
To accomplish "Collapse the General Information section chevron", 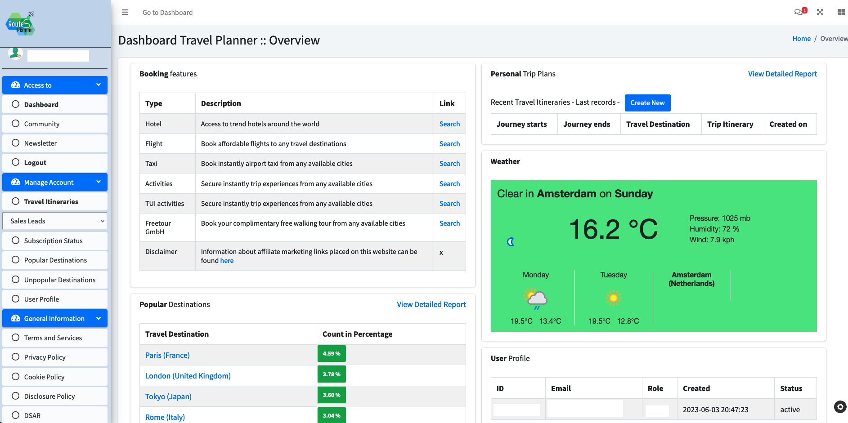I will pos(99,318).
